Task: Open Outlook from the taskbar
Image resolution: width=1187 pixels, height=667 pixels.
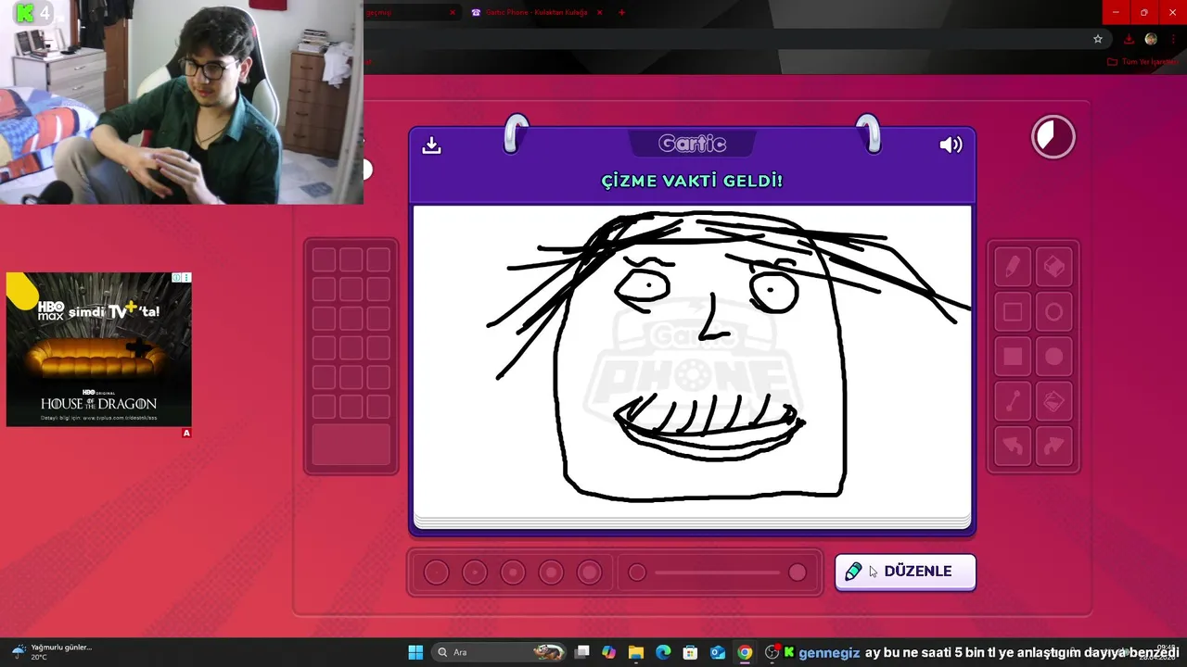Action: pos(718,652)
